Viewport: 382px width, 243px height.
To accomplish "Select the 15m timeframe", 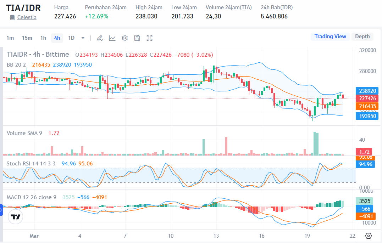I will [x=27, y=38].
